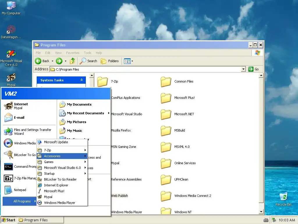298x224 pixels.
Task: Select the UPHClean folder
Action: pos(174,180)
